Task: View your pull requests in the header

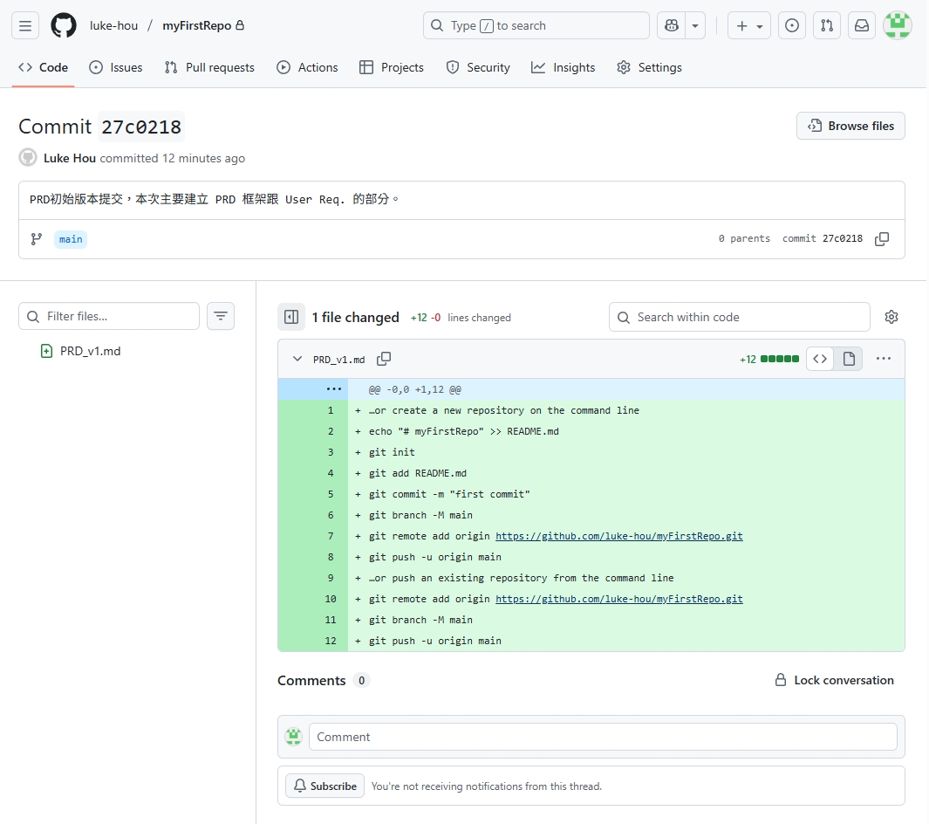Action: point(826,25)
